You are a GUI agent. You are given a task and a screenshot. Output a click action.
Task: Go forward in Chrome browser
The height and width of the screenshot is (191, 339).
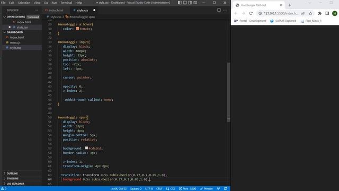[243, 13]
